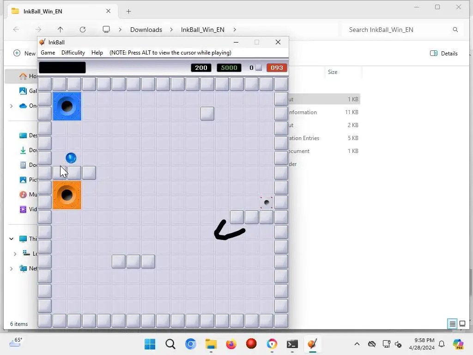Click the black ball queue box
Image resolution: width=473 pixels, height=355 pixels.
coord(62,67)
